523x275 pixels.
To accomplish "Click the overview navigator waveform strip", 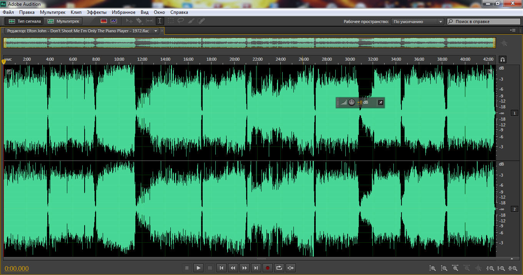I will click(250, 43).
